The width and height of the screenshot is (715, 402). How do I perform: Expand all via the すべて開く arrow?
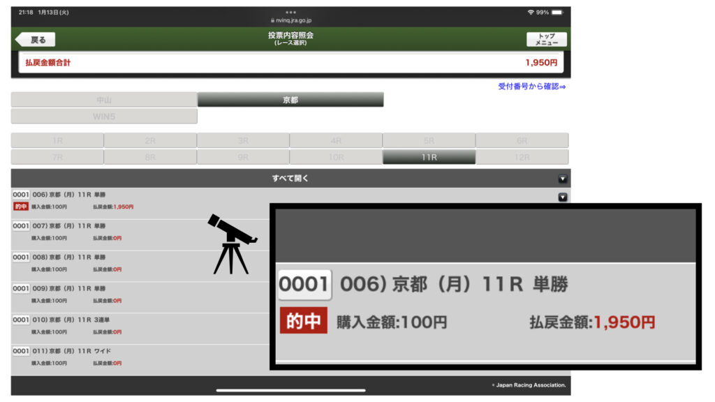pos(563,179)
